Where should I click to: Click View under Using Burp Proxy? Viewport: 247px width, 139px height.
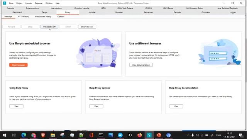(x=16, y=106)
